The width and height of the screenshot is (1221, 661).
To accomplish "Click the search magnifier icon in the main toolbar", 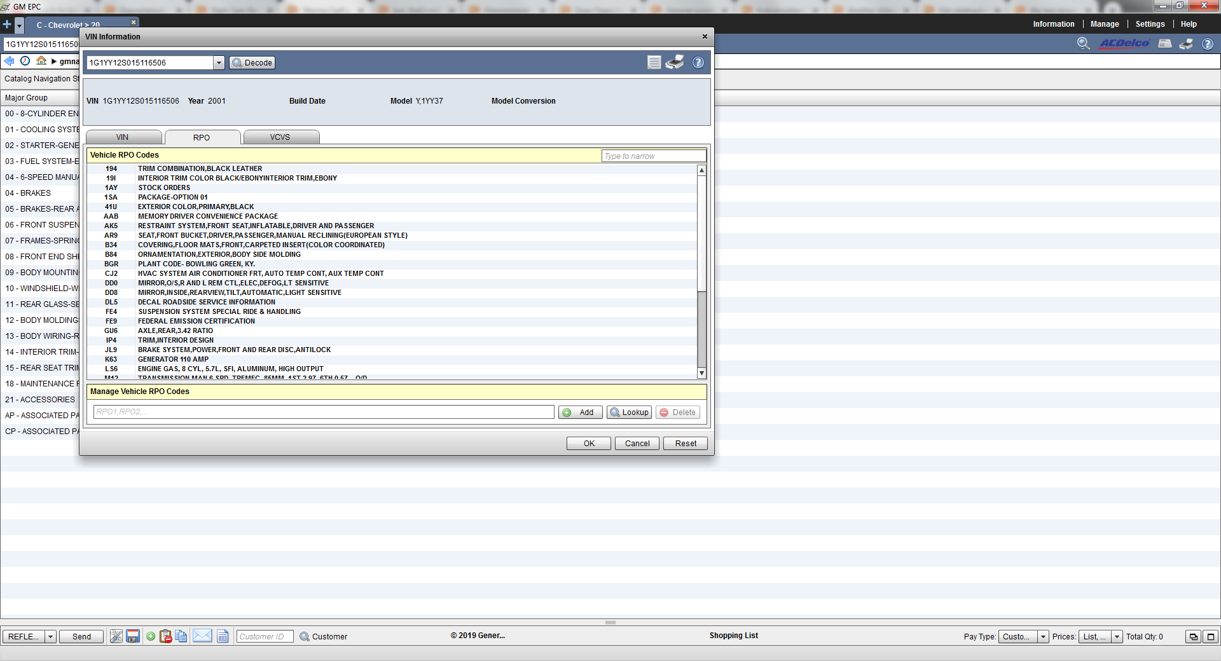I will (1083, 43).
